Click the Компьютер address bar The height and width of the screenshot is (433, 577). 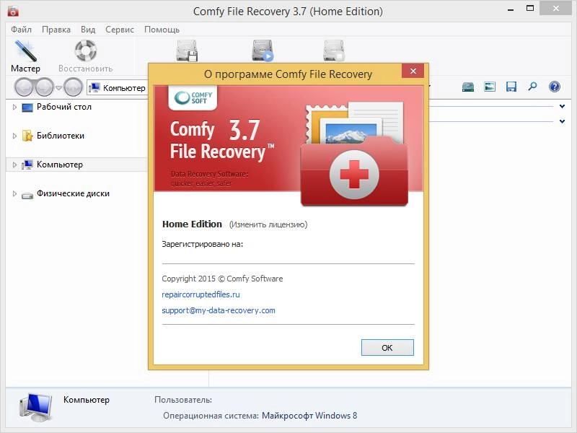click(x=118, y=88)
